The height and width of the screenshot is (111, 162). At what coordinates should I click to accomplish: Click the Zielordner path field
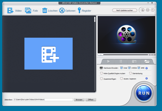click(43, 100)
